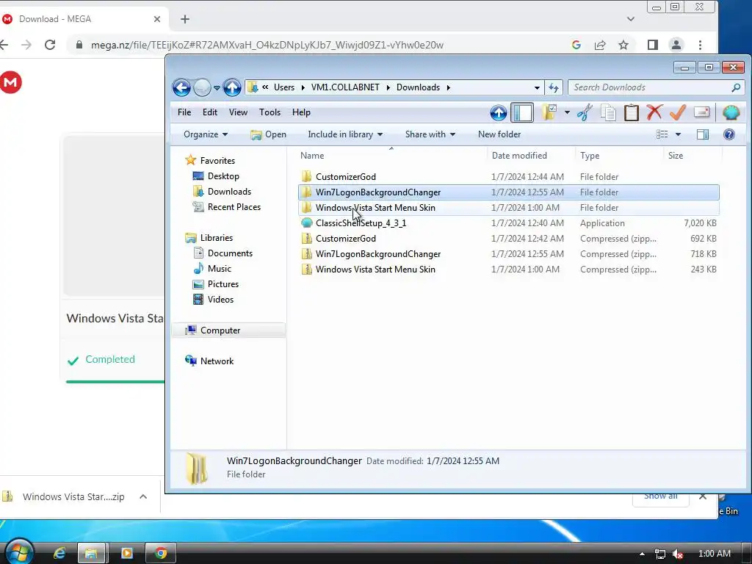
Task: Select Documents library
Action: [x=230, y=253]
